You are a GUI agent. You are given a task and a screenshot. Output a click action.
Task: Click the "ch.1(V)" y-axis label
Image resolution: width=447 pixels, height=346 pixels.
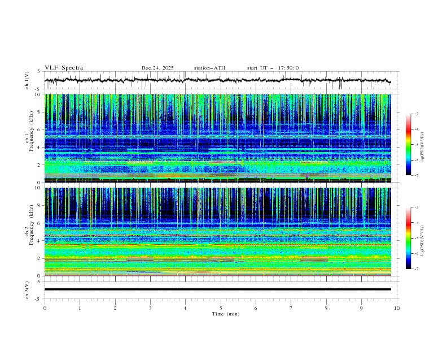pyautogui.click(x=27, y=80)
